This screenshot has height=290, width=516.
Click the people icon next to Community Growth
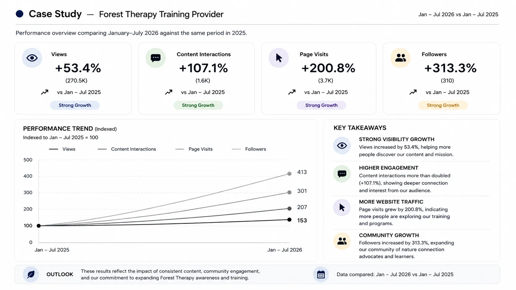[x=342, y=241]
